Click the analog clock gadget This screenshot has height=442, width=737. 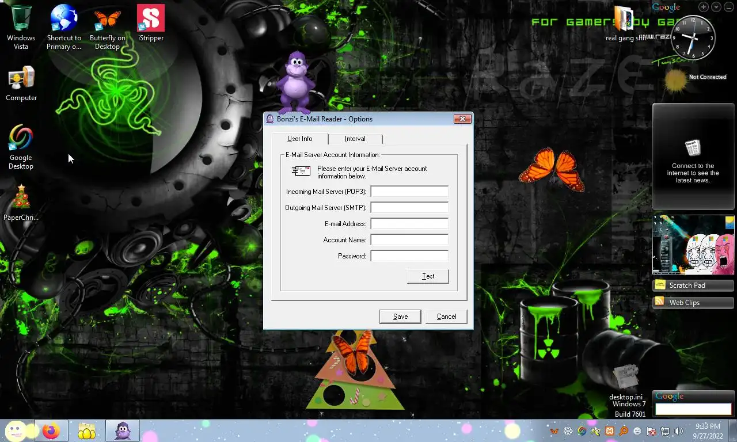(x=693, y=37)
